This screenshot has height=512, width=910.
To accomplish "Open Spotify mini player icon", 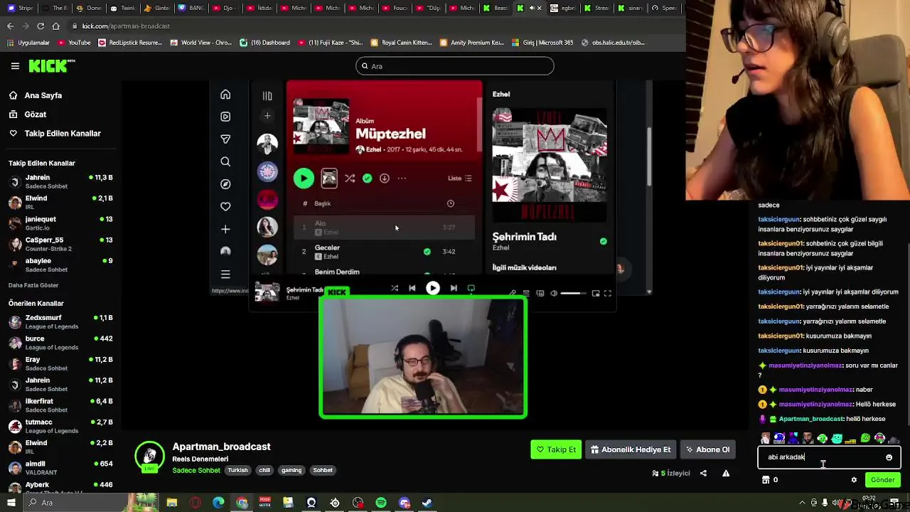I will click(x=596, y=293).
